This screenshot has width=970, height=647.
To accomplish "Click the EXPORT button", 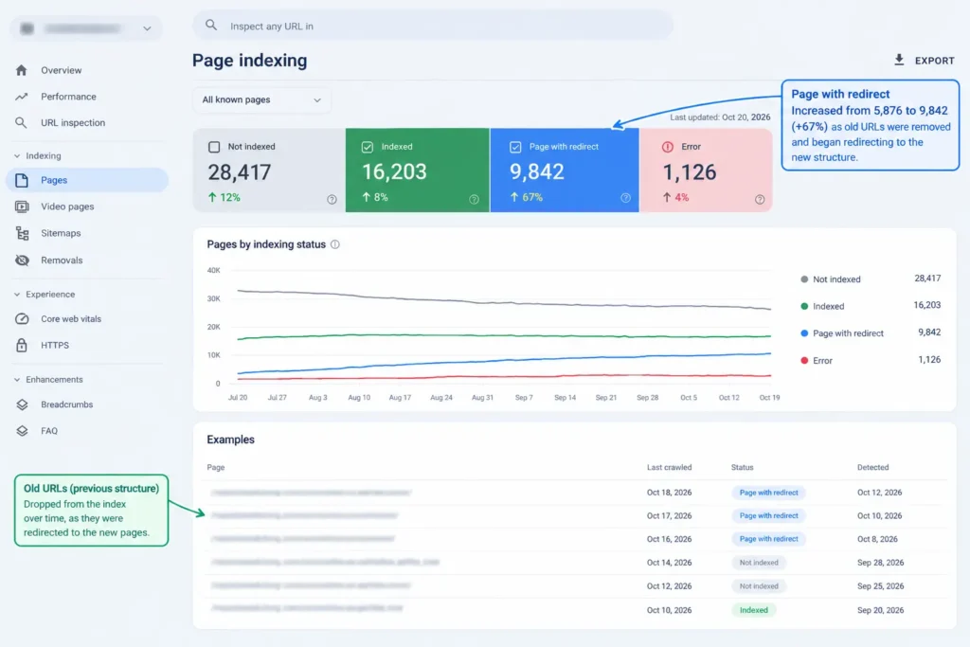I will [x=924, y=60].
